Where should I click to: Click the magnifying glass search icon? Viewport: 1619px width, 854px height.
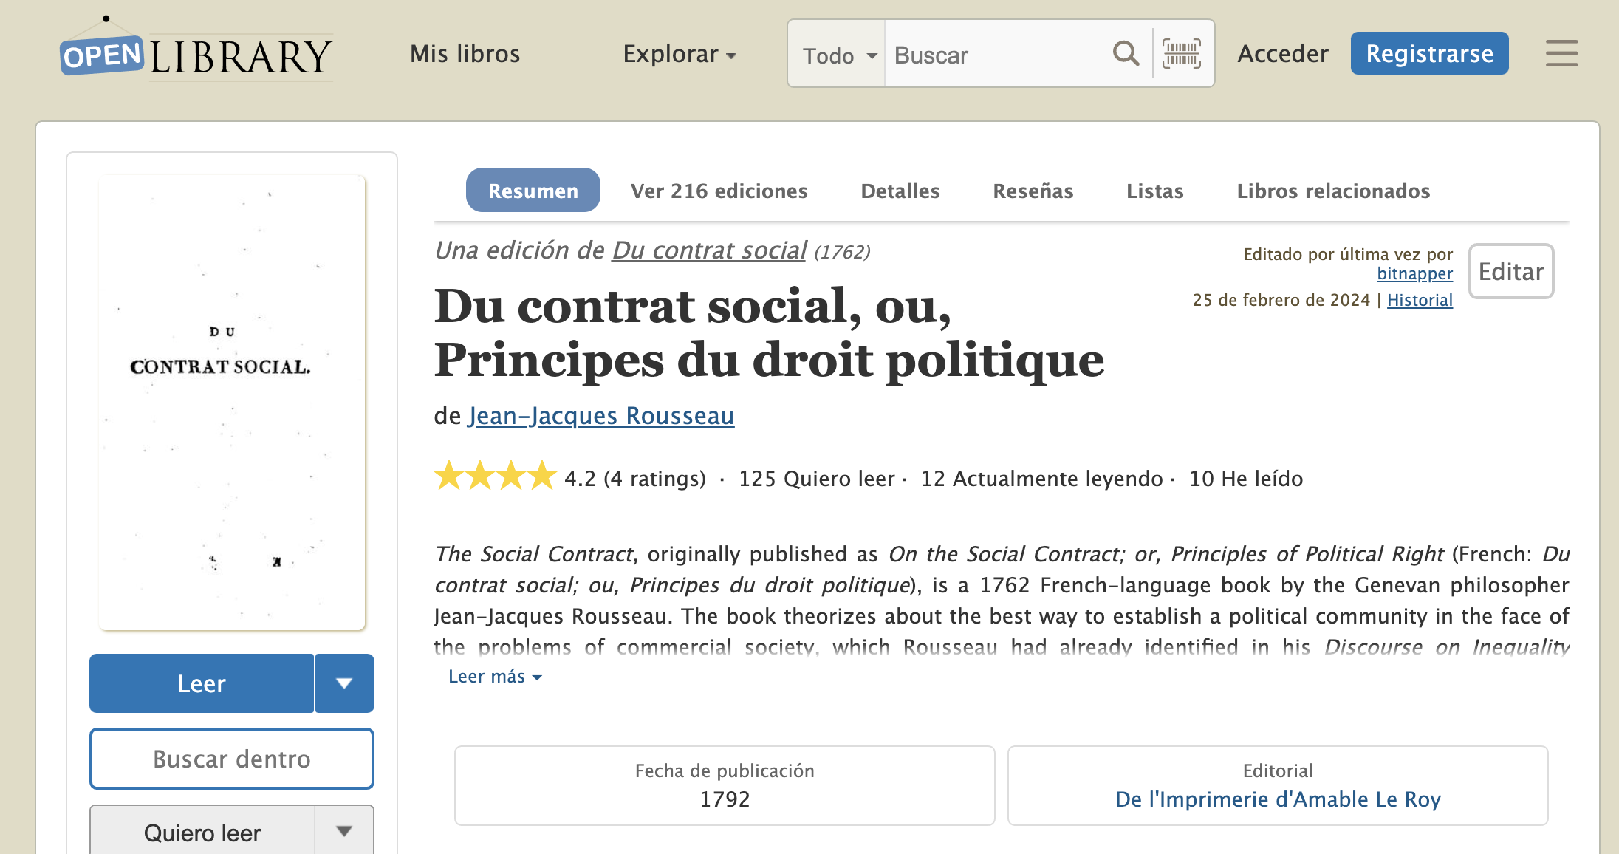[1126, 53]
